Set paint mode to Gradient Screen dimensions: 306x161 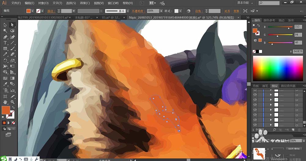coord(9,123)
